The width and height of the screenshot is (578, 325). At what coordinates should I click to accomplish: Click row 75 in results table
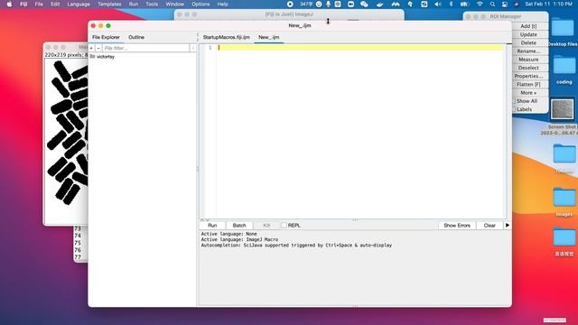78,243
